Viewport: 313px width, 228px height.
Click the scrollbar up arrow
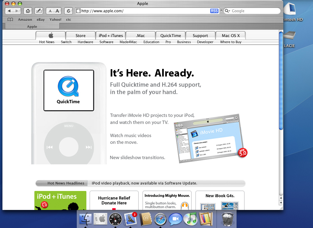pyautogui.click(x=281, y=198)
